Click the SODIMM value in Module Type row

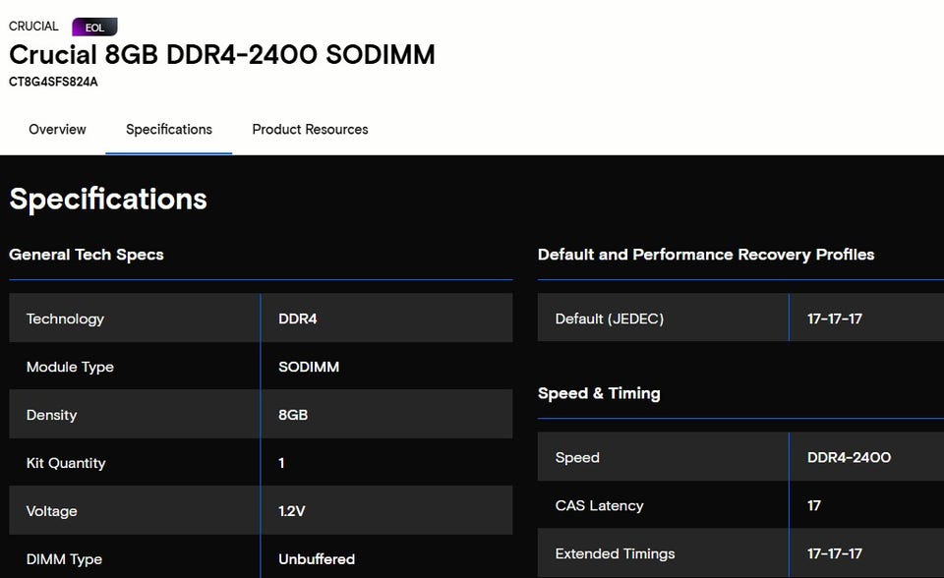[309, 367]
